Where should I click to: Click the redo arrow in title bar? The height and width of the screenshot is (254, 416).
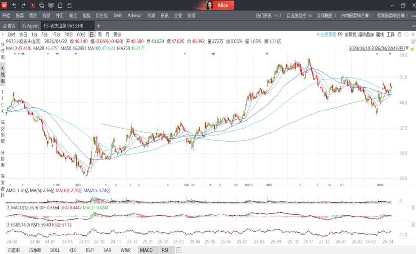23,6
